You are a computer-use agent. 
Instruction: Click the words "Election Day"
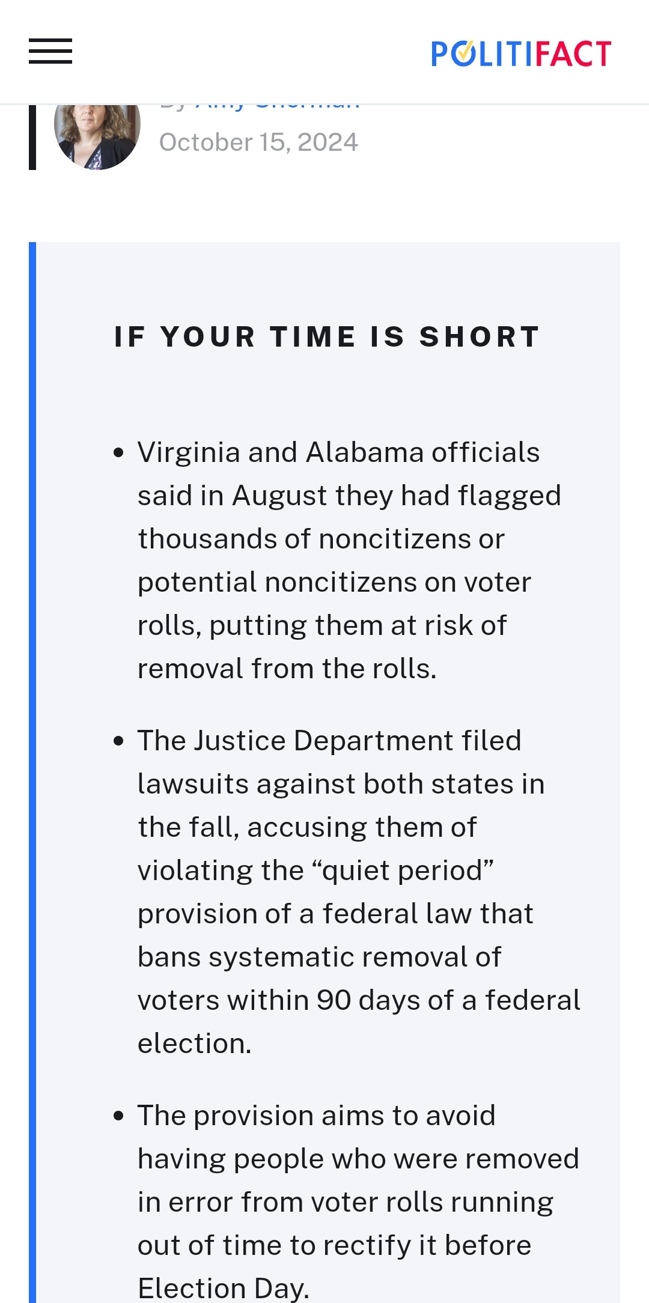224,1288
